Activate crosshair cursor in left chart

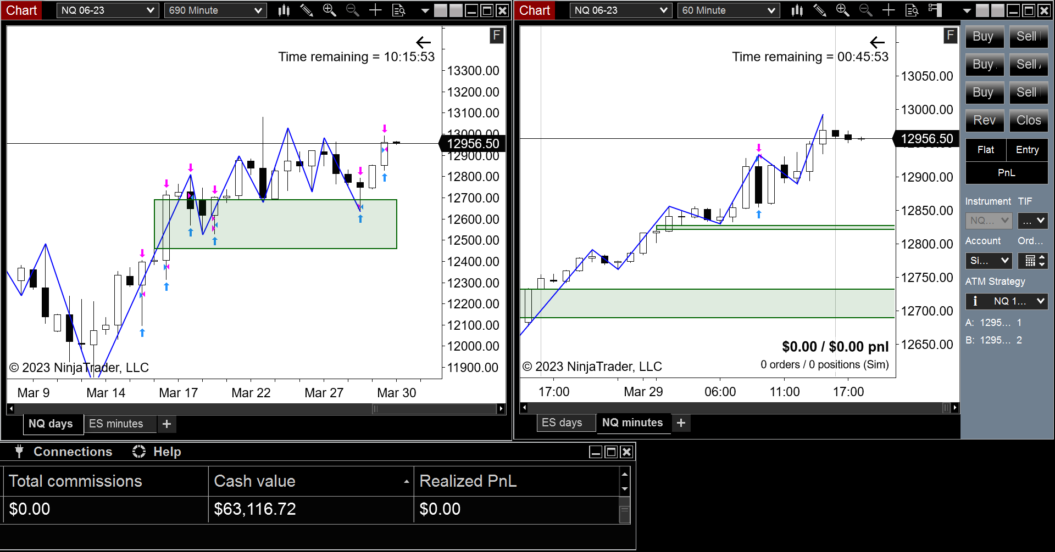pos(375,10)
